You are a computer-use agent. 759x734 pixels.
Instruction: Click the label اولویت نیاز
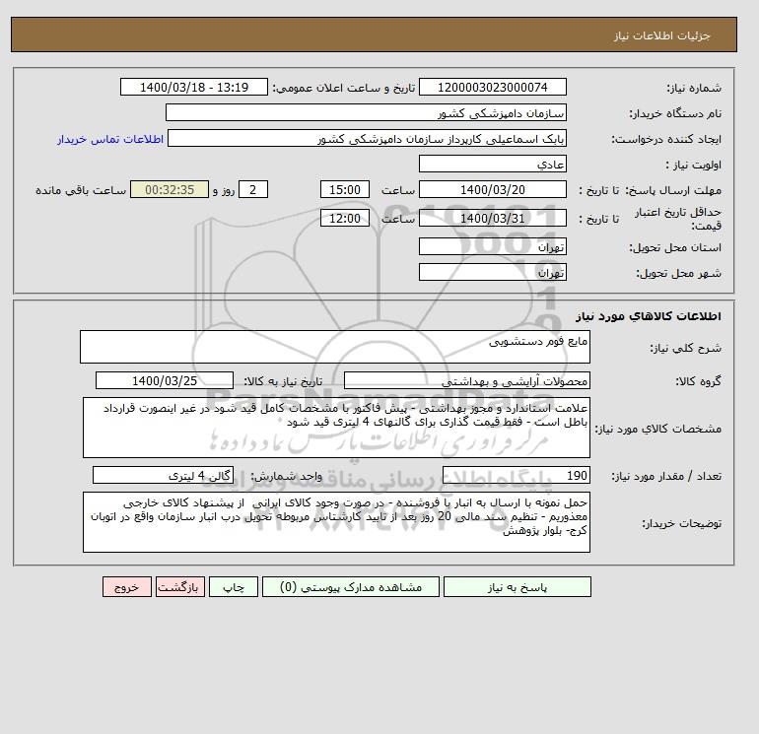point(693,165)
